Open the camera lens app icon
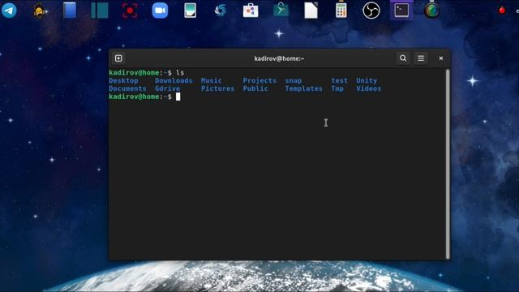The width and height of the screenshot is (519, 292). (x=431, y=11)
